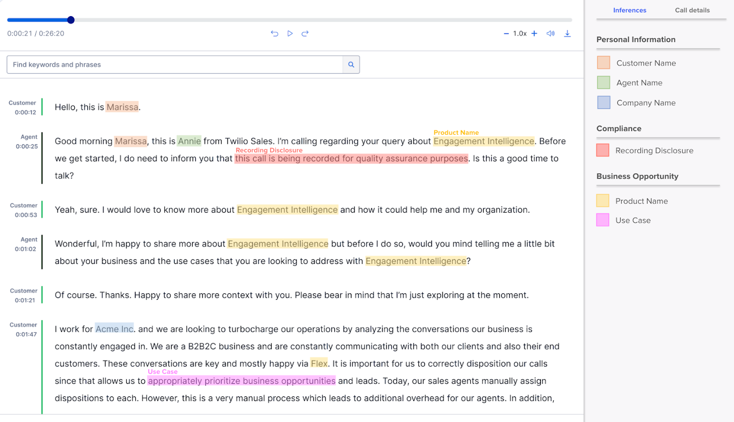Image resolution: width=734 pixels, height=422 pixels.
Task: Select the Agent Name legend label
Action: 639,83
